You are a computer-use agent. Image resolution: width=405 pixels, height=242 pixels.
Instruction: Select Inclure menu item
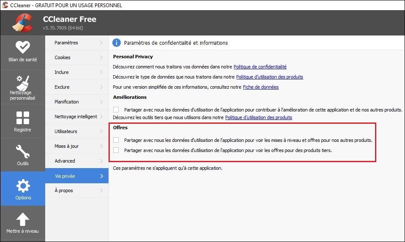coord(77,72)
